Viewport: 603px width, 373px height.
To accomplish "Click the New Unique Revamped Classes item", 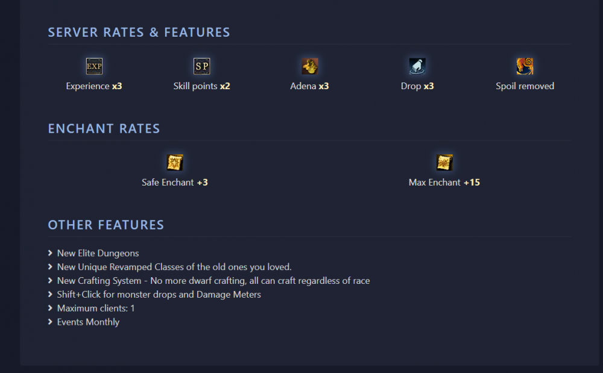I will pyautogui.click(x=174, y=267).
